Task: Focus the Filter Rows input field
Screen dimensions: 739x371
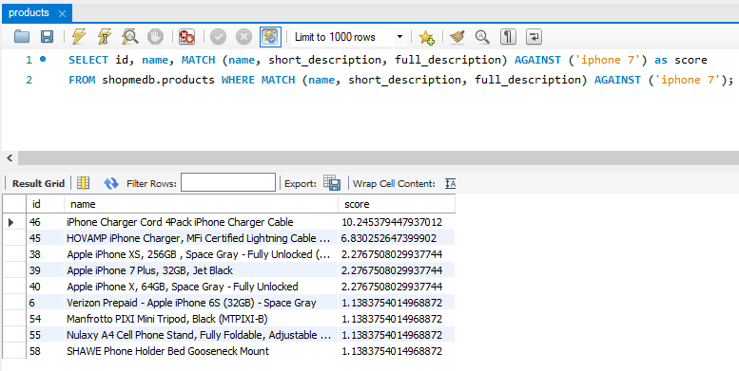Action: point(228,182)
